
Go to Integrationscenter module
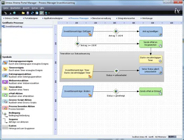[x=125, y=18]
